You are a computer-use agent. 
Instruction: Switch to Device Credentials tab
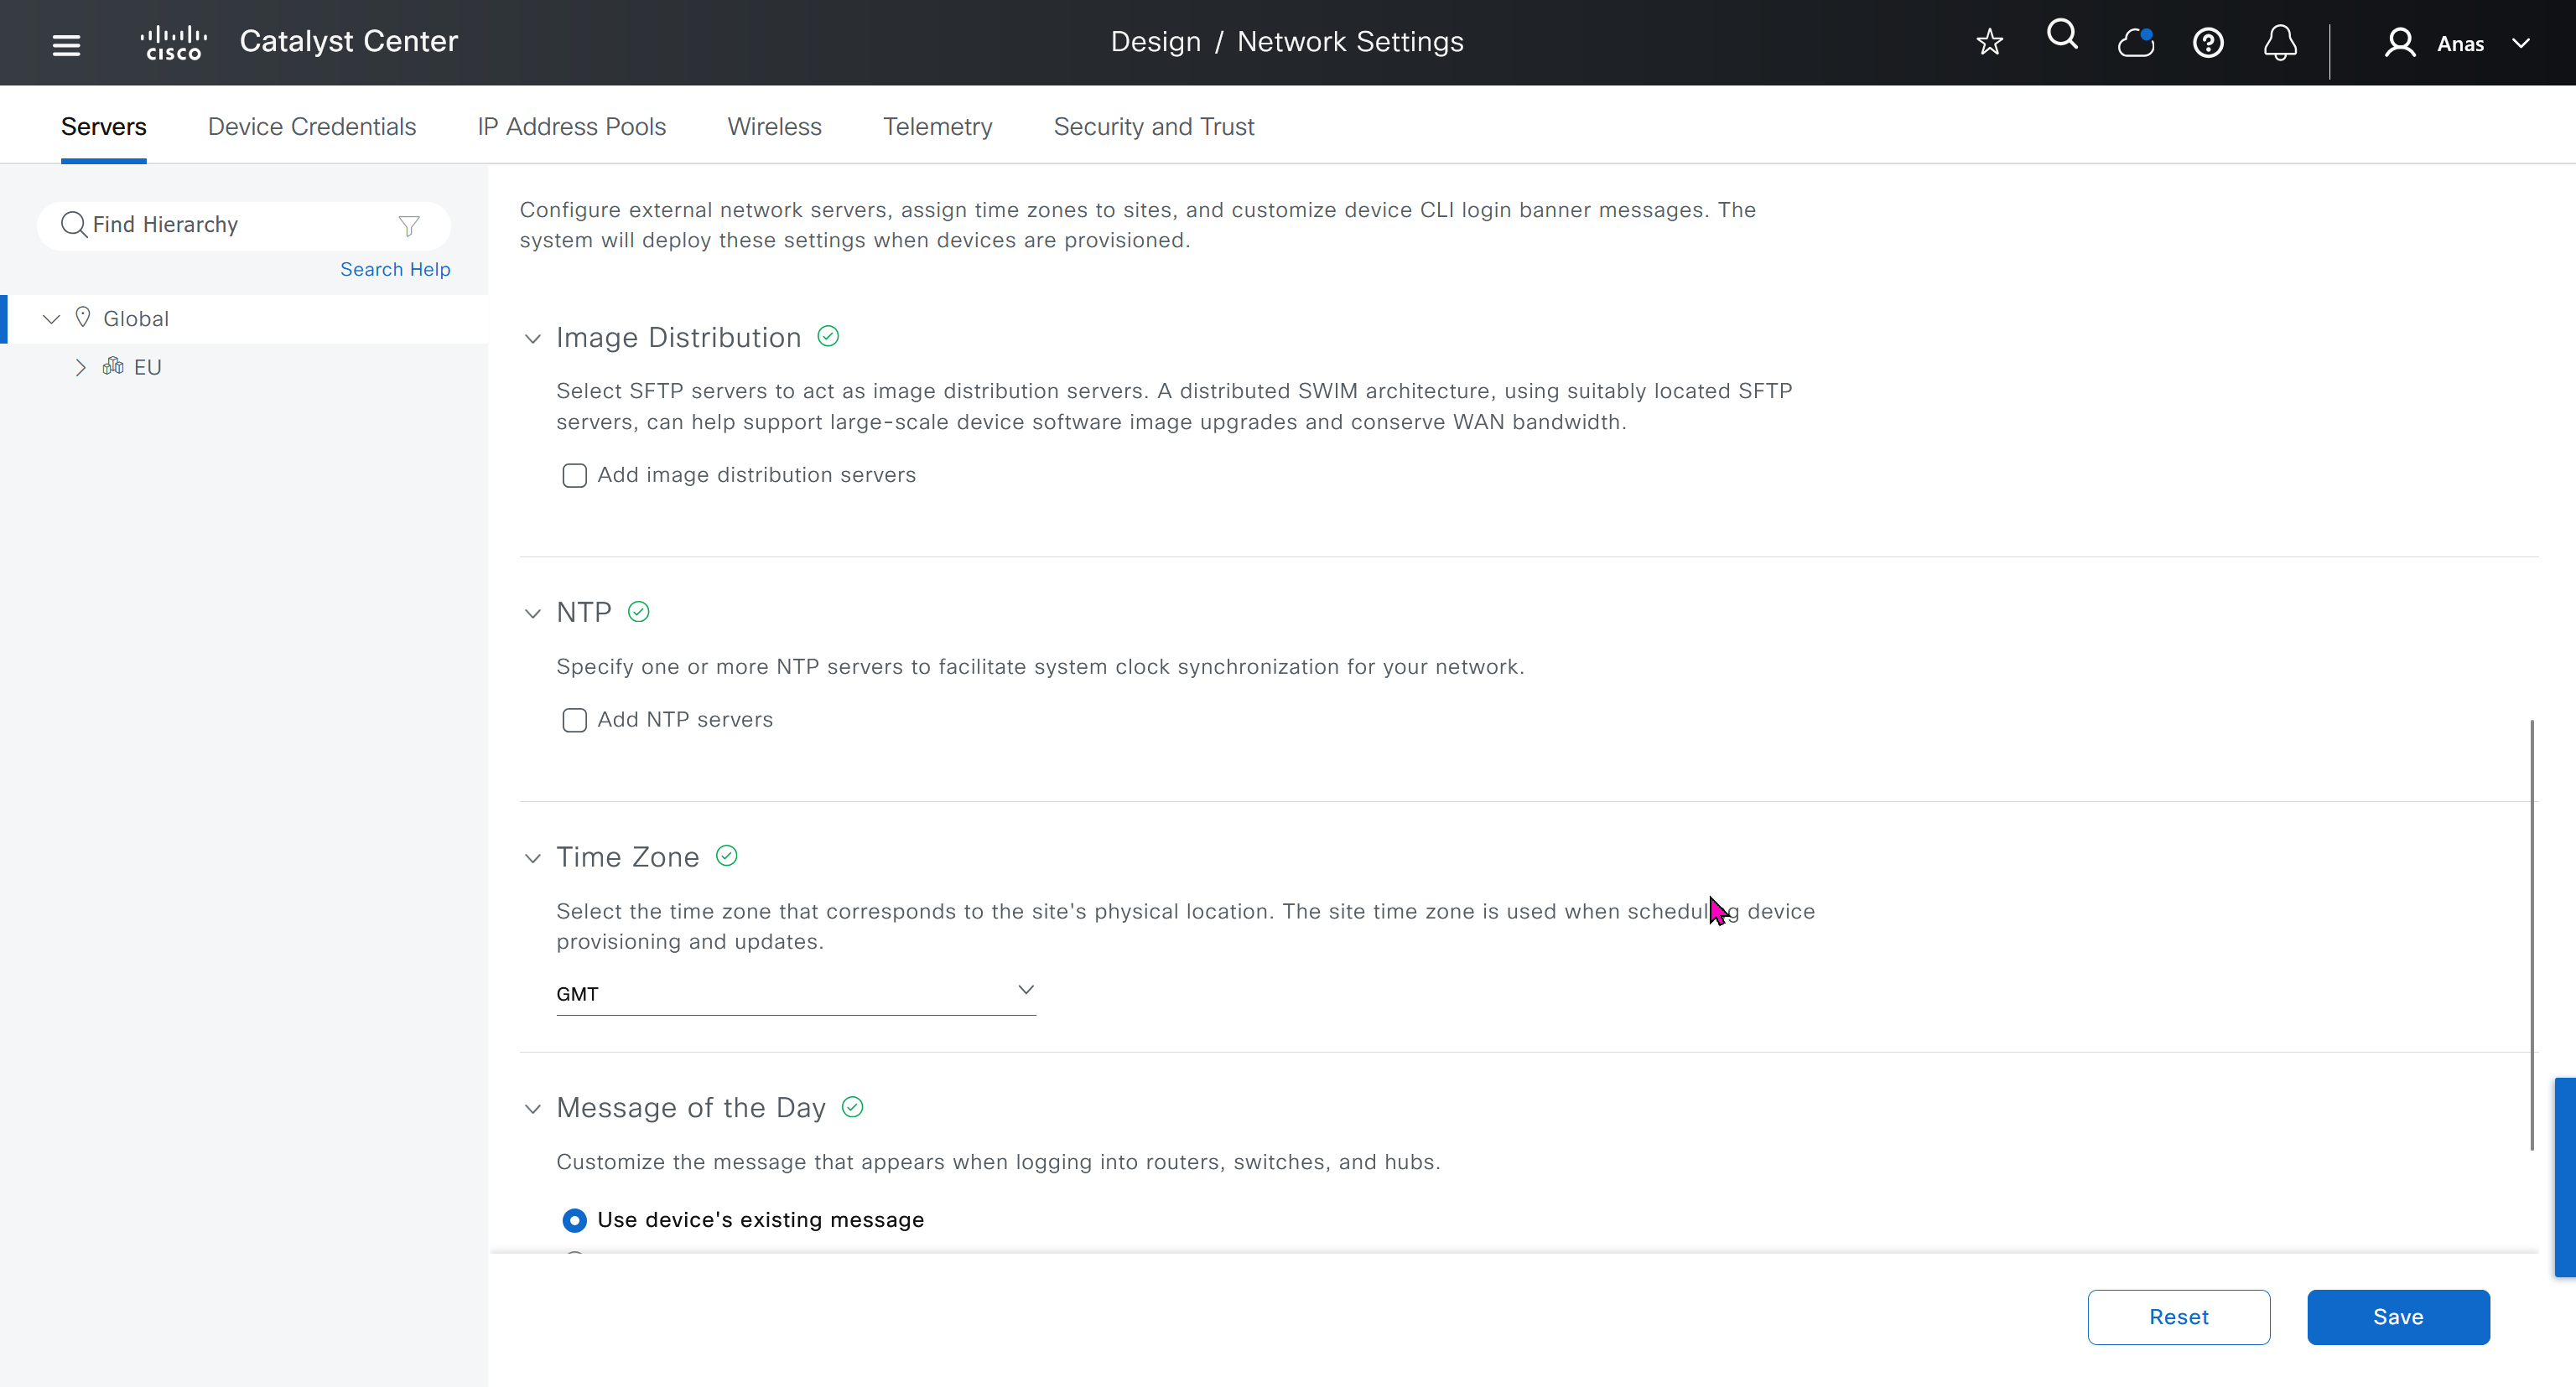pos(311,127)
